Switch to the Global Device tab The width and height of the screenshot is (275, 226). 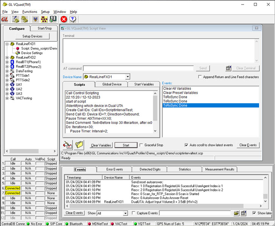(112, 84)
